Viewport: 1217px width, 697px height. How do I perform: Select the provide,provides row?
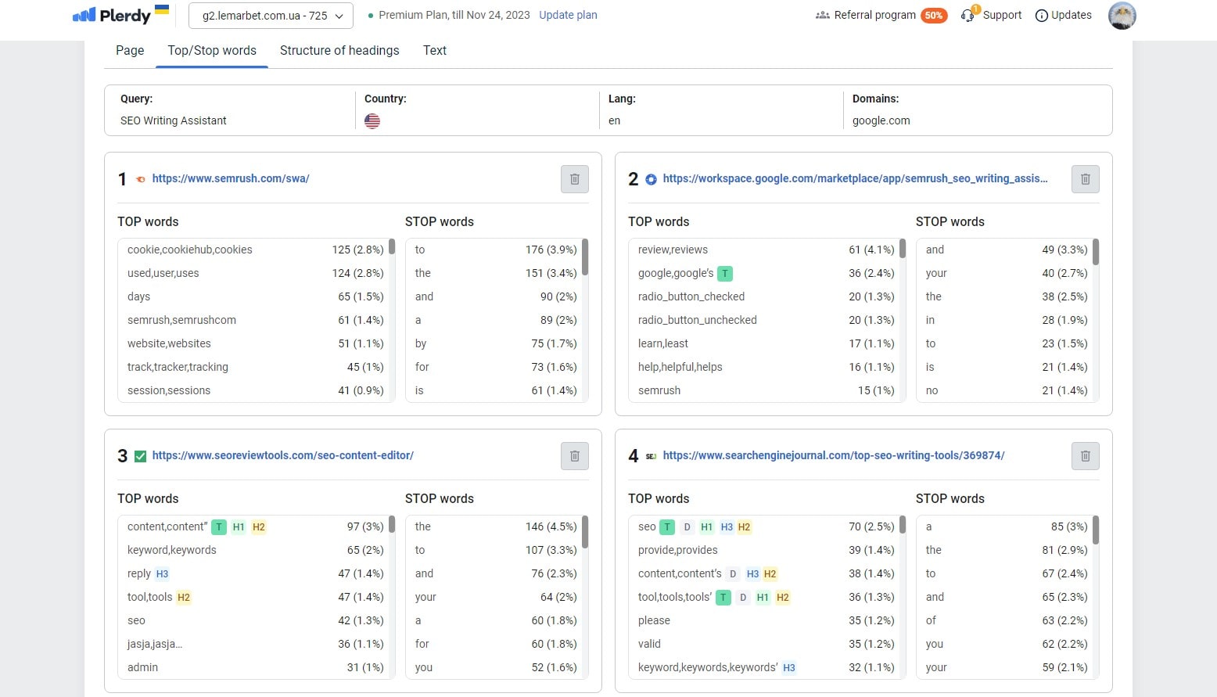click(x=766, y=550)
